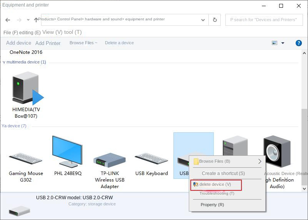Open Property in the context menu
Image resolution: width=308 pixels, height=220 pixels.
pos(212,205)
